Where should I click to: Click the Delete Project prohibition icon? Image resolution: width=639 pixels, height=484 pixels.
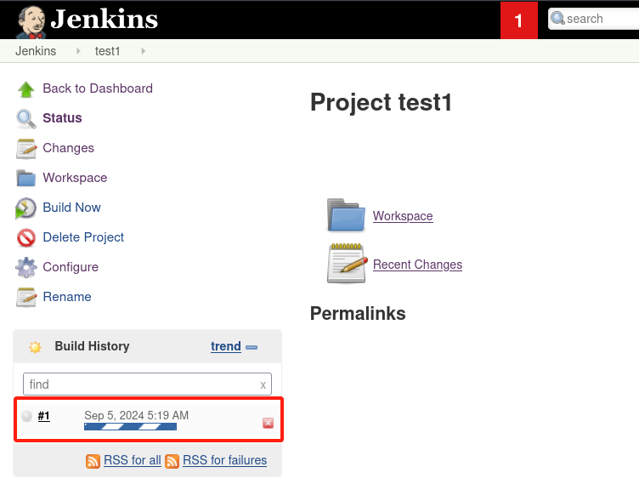[26, 237]
